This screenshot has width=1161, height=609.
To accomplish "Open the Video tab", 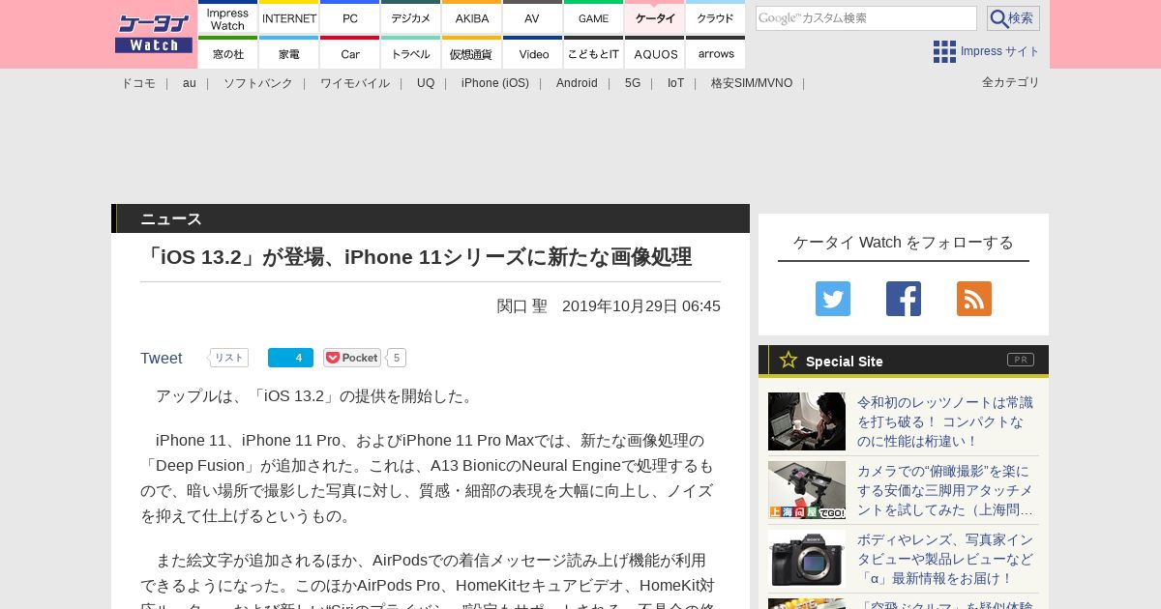I will (533, 52).
